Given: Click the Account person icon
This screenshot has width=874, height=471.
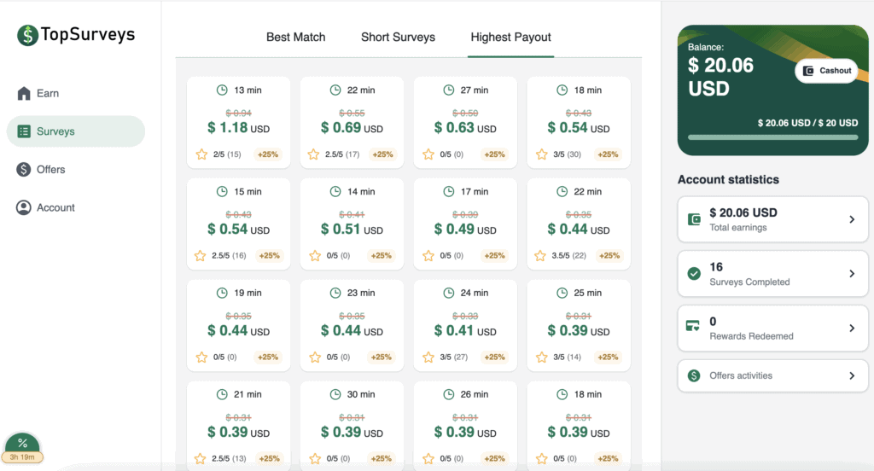Looking at the screenshot, I should point(24,207).
